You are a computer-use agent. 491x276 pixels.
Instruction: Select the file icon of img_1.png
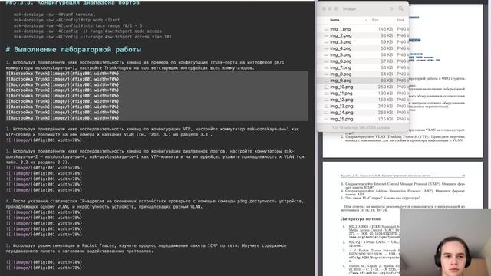pos(326,29)
